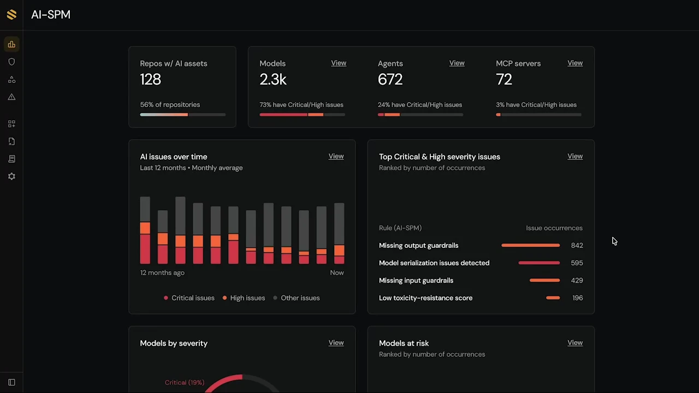The width and height of the screenshot is (699, 393).
Task: View the AI issues over time details
Action: 336,156
